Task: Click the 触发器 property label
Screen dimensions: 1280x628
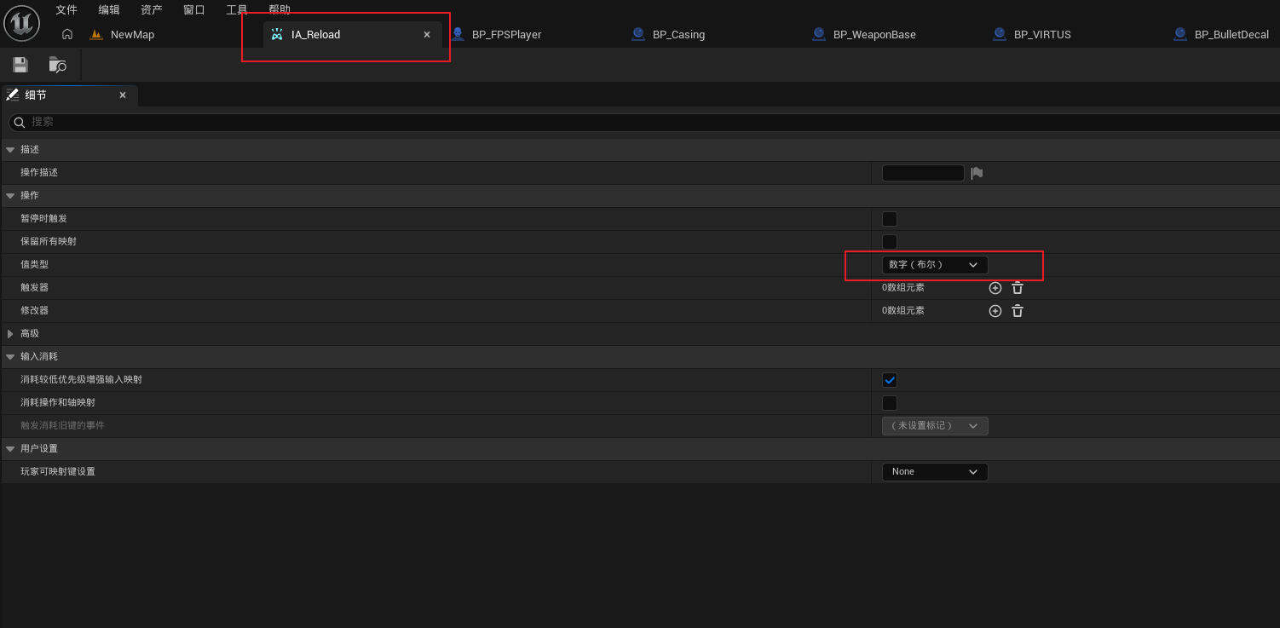Action: 35,288
